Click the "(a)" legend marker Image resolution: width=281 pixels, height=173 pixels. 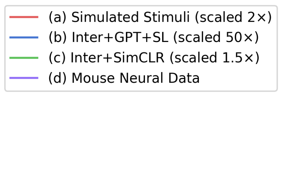tap(58, 17)
